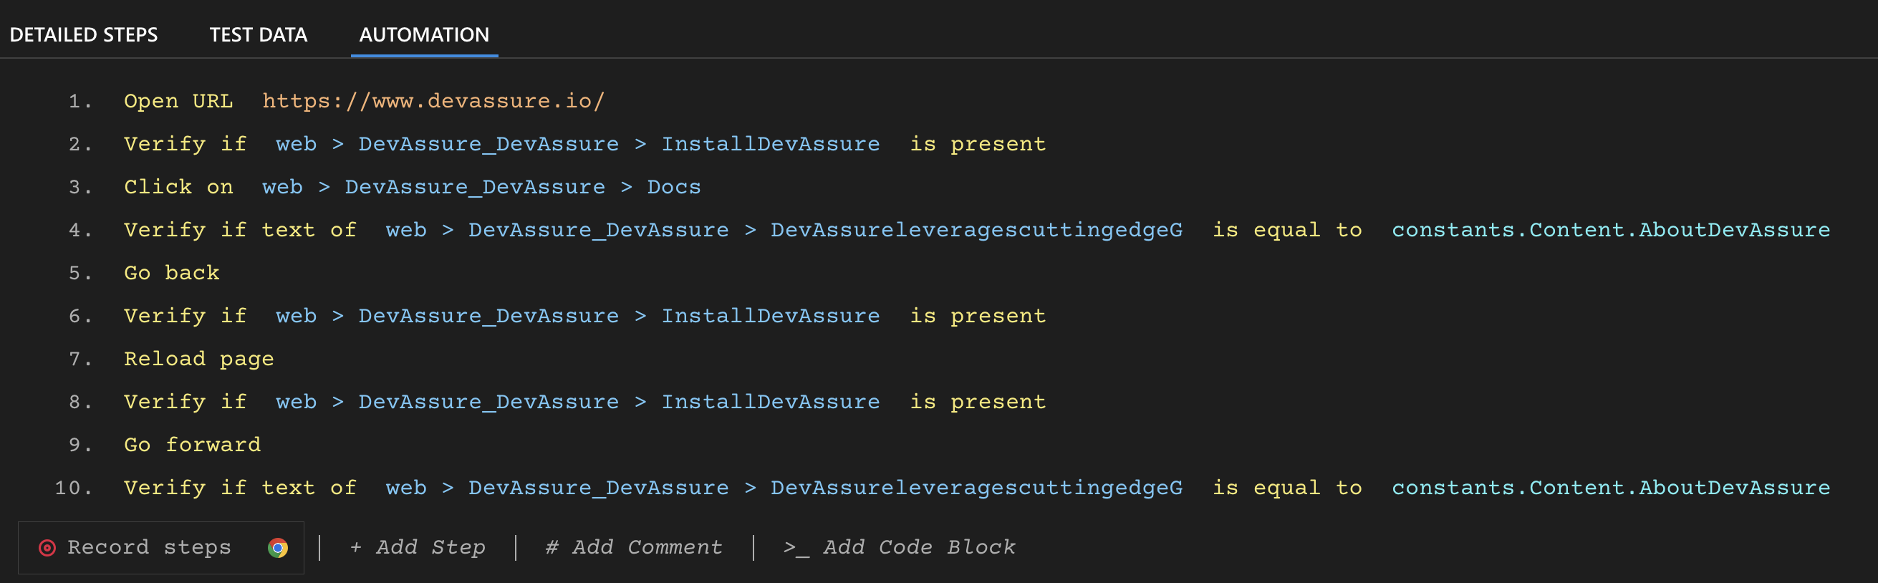This screenshot has height=583, width=1878.
Task: Click step number 1
Action: pos(80,100)
